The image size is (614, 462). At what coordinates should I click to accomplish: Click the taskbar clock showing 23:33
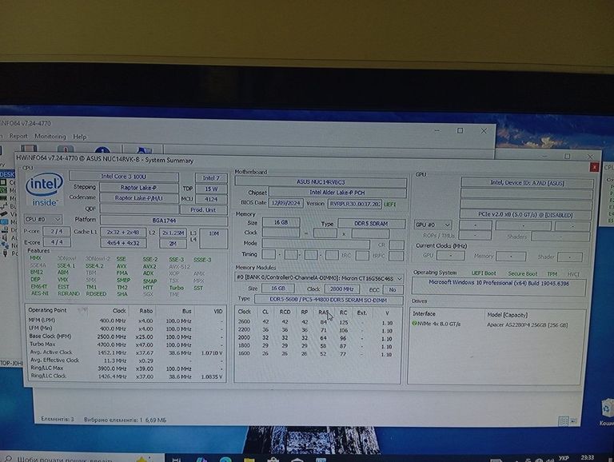click(x=588, y=457)
